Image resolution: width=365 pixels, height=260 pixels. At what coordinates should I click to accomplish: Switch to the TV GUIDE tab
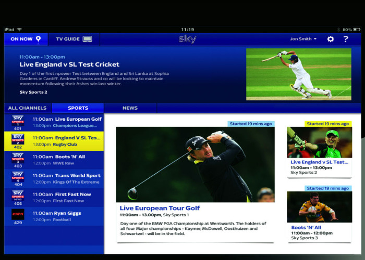click(74, 39)
